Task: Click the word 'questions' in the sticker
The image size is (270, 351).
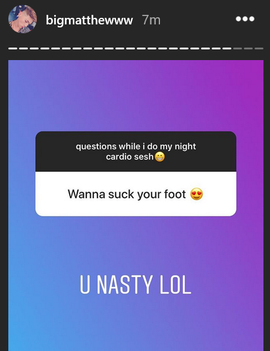Action: point(96,146)
